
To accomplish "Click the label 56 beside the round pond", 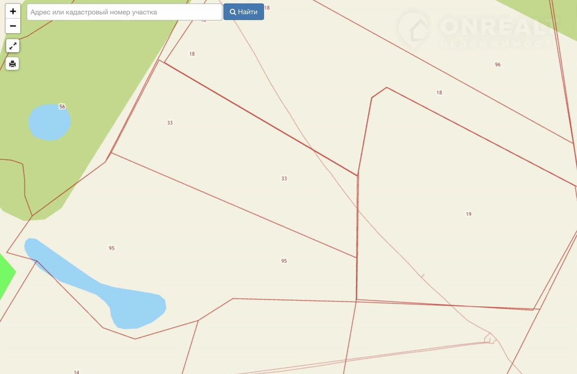I will coord(62,107).
